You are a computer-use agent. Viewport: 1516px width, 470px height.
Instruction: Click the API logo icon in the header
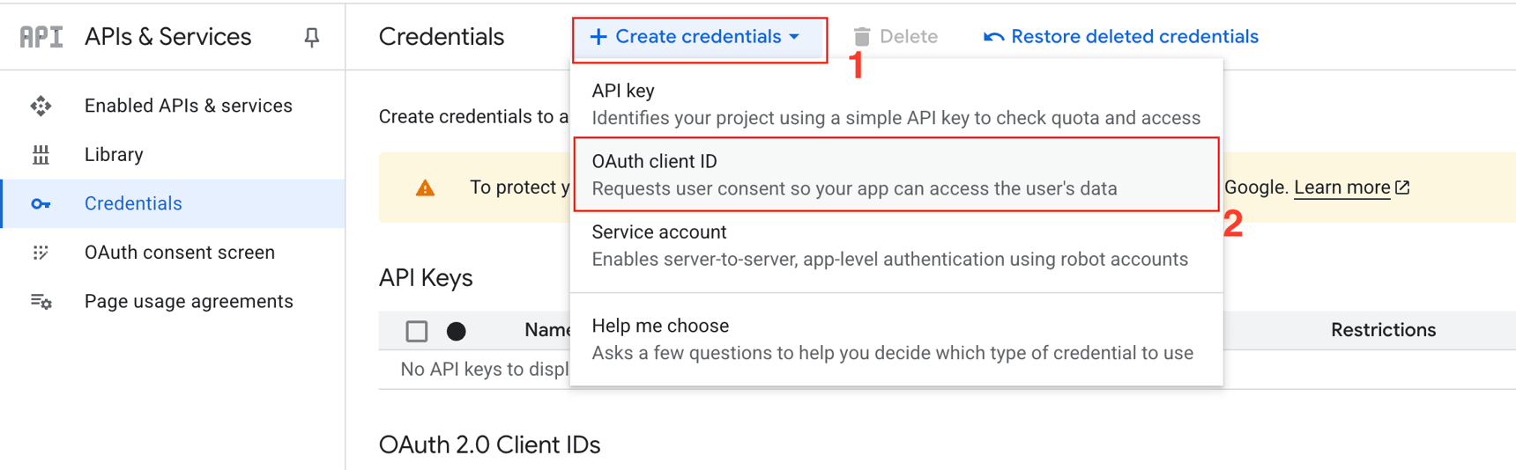41,37
